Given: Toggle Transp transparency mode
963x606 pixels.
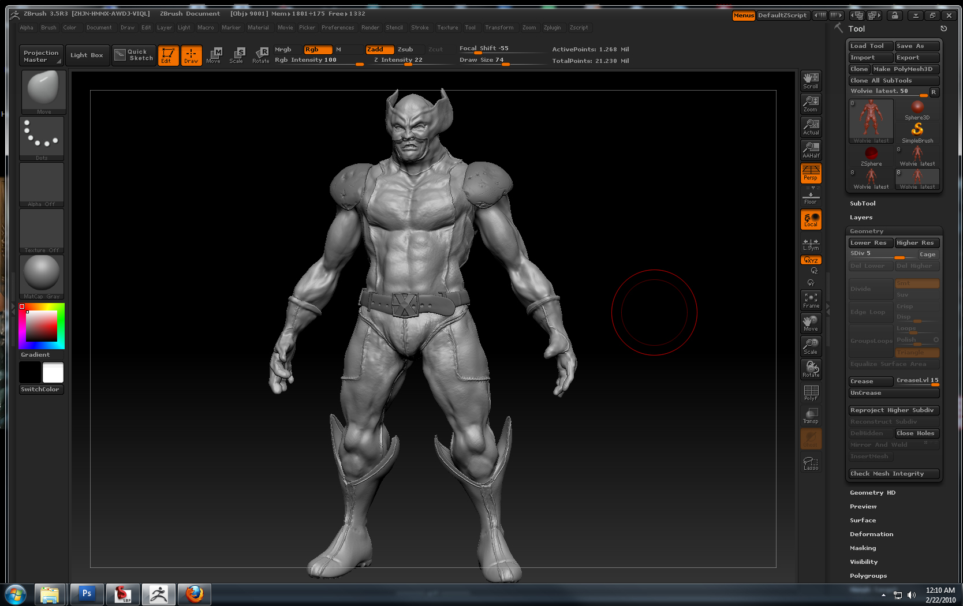Looking at the screenshot, I should [811, 416].
